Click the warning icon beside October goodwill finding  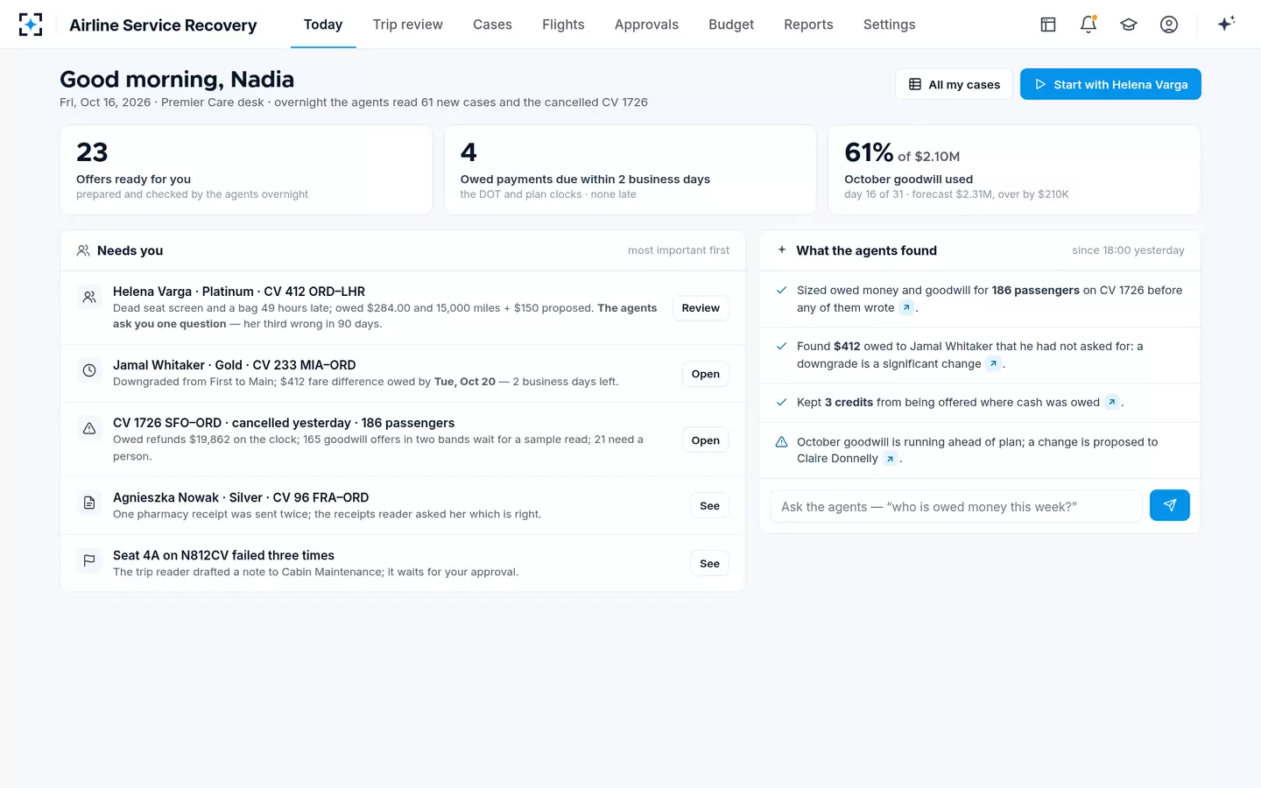point(781,442)
